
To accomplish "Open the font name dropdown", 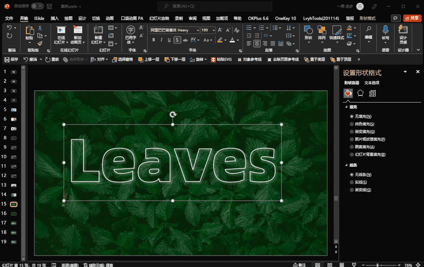I will (x=197, y=30).
